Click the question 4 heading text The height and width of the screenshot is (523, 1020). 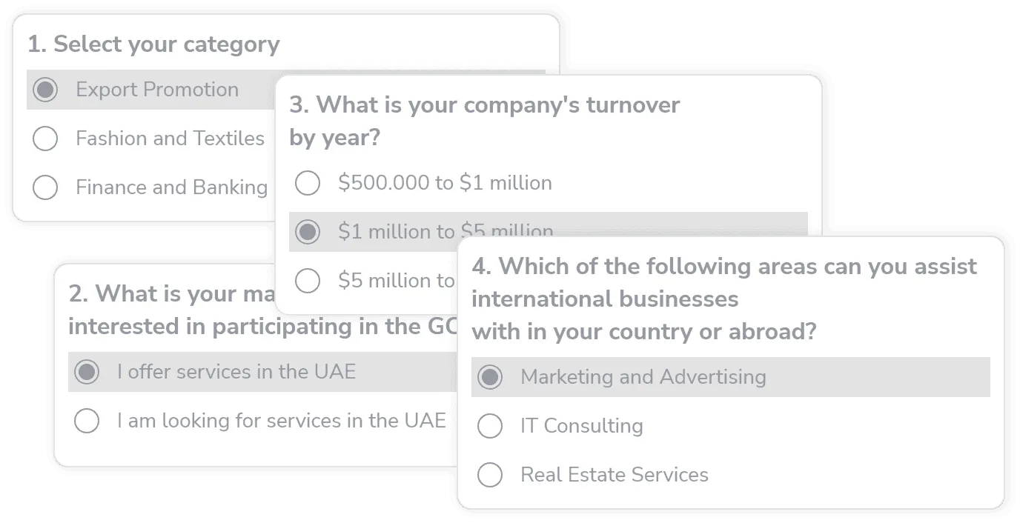tap(723, 266)
